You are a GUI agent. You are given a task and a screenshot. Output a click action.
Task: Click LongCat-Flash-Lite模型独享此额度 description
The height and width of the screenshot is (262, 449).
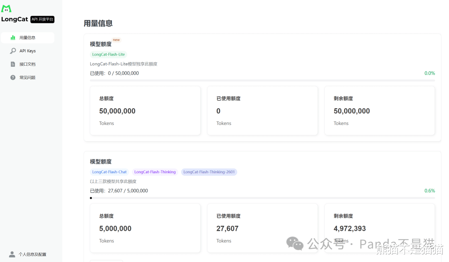click(x=124, y=64)
